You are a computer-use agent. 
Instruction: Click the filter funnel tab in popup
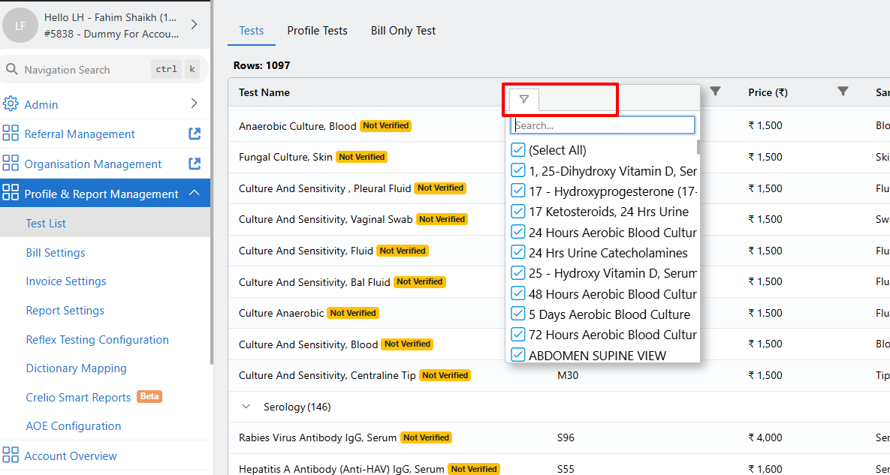(524, 99)
